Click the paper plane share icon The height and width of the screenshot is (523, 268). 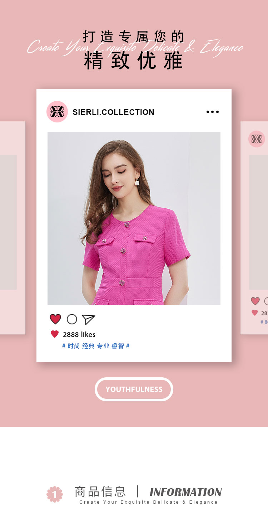click(88, 319)
